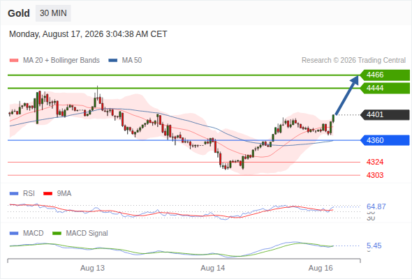Open Research 2026 Trading Central credit
412x279 pixels.
pyautogui.click(x=353, y=61)
